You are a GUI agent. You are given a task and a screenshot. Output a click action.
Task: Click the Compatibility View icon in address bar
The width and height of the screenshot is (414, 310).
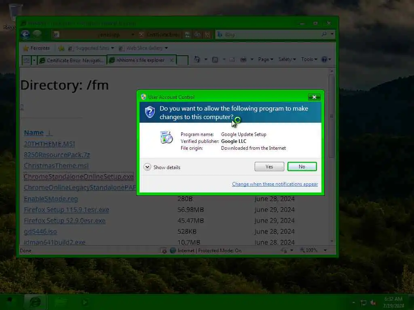tap(187, 35)
